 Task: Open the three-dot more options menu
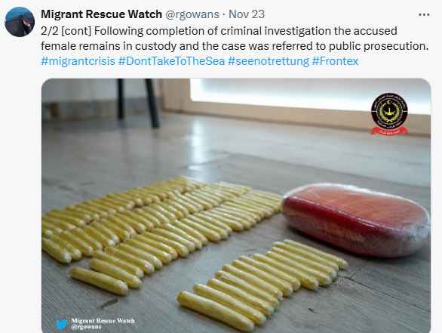click(x=424, y=14)
